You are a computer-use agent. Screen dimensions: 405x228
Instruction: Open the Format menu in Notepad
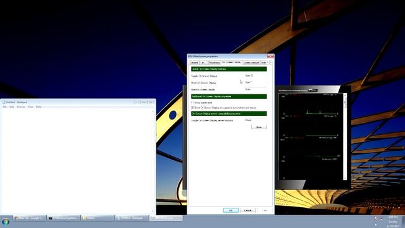[x=21, y=107]
